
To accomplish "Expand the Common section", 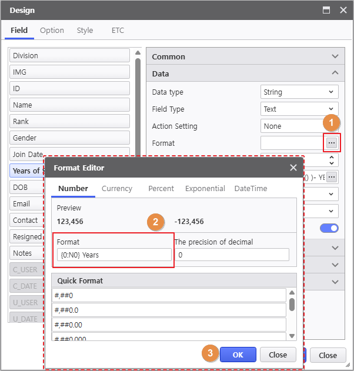I will (x=335, y=56).
